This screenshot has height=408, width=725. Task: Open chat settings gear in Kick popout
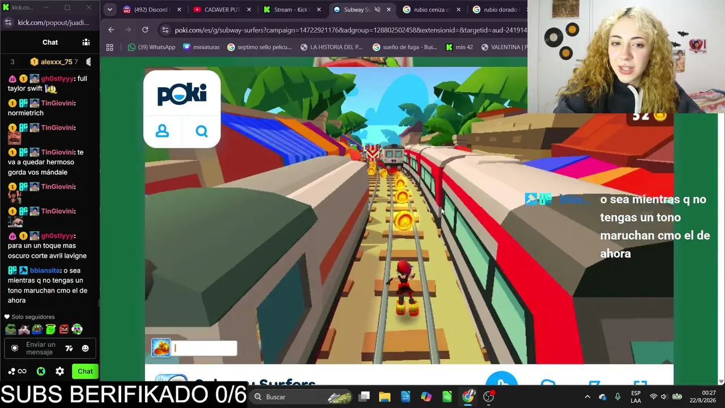click(x=60, y=371)
